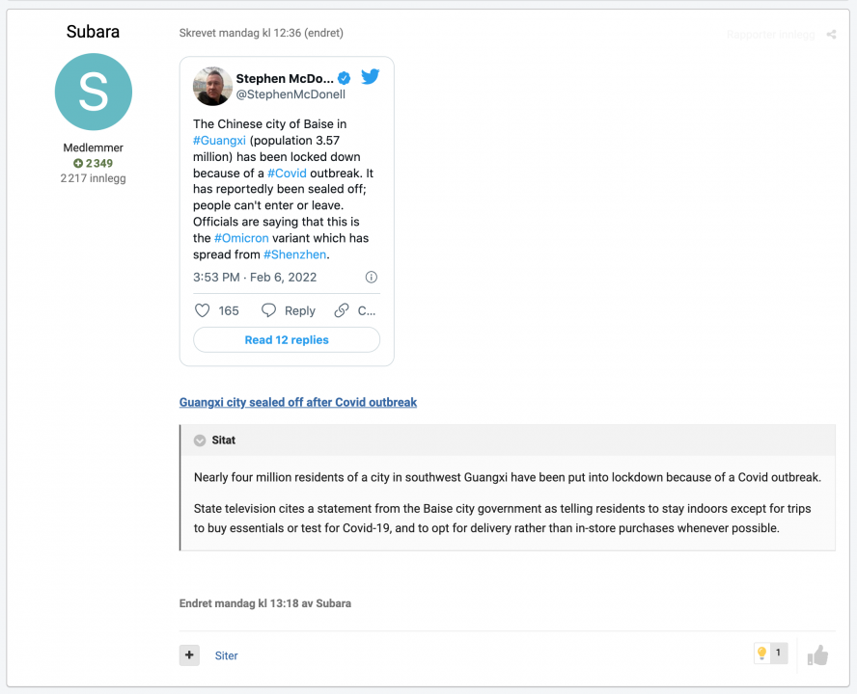Image resolution: width=857 pixels, height=694 pixels.
Task: Collapse the Sitat quote block
Action: click(200, 440)
